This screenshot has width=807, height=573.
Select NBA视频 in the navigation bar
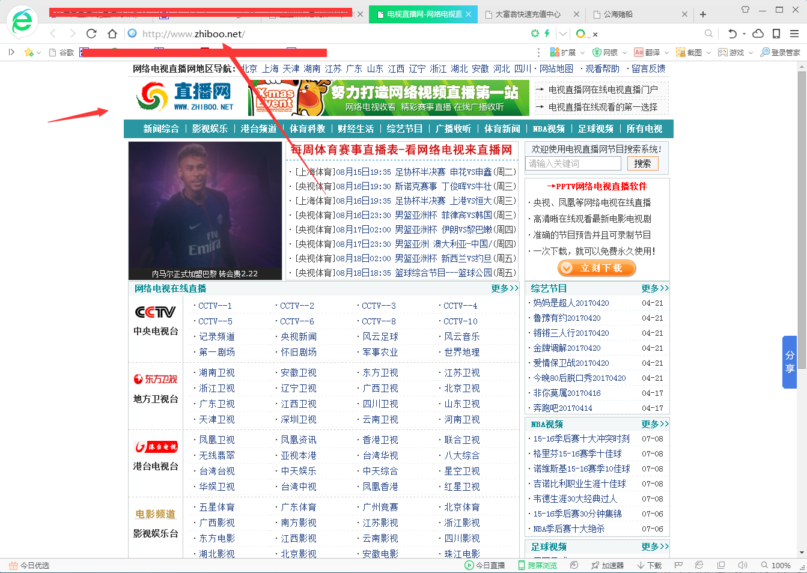[548, 129]
